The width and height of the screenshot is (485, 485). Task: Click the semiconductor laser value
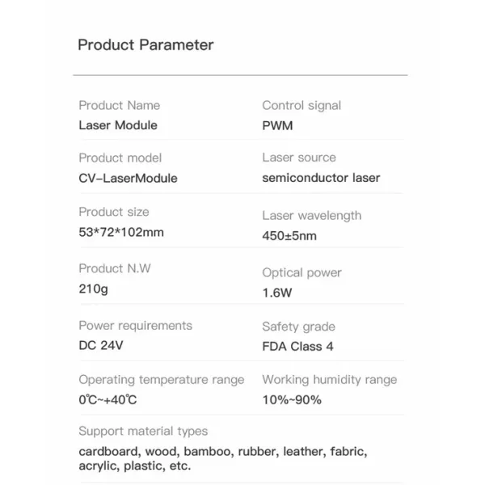[321, 178]
